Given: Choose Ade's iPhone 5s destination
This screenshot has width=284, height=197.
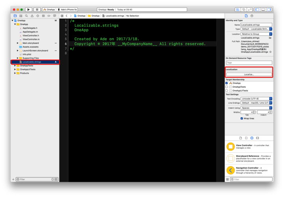Looking at the screenshot, I should (67, 9).
